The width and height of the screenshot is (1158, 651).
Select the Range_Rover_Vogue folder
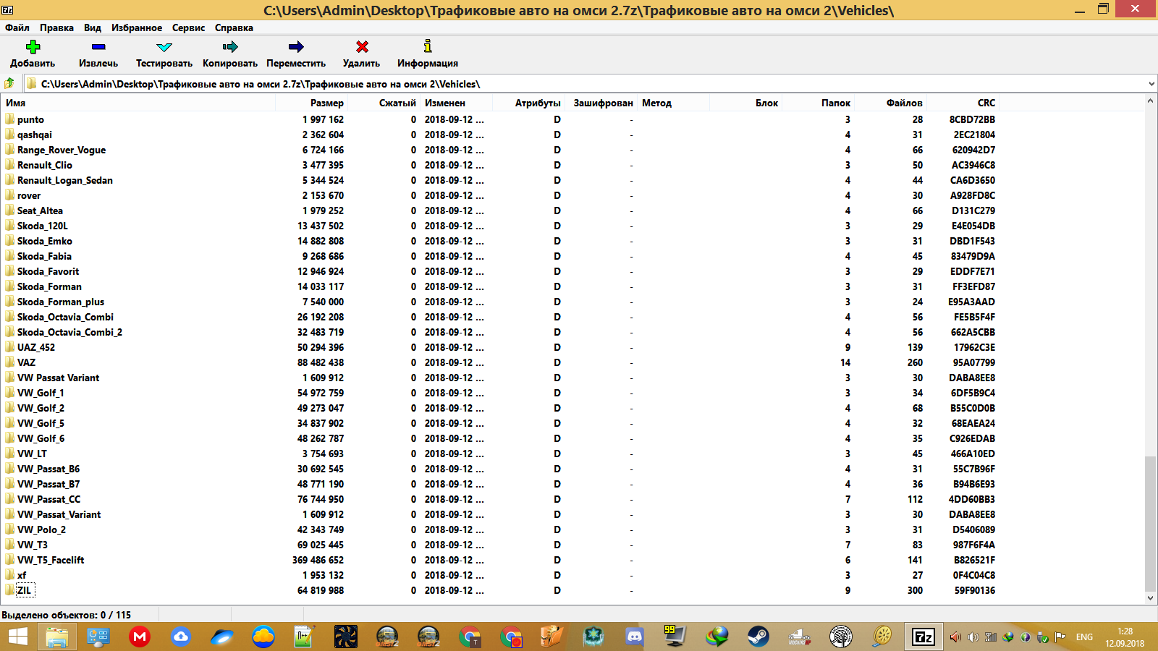(62, 150)
